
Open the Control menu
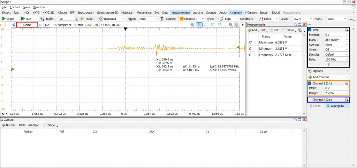[15, 7]
